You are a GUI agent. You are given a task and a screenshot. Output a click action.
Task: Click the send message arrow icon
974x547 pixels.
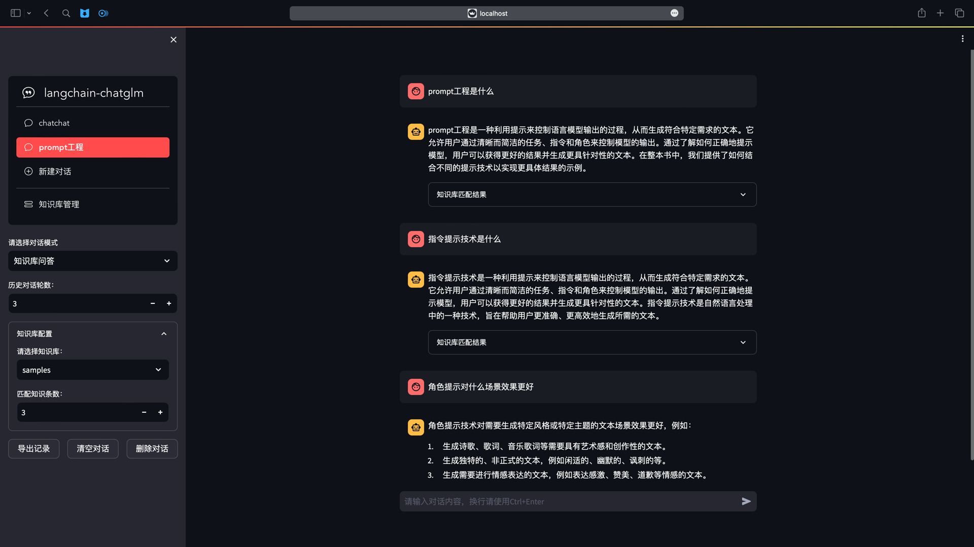(x=746, y=501)
